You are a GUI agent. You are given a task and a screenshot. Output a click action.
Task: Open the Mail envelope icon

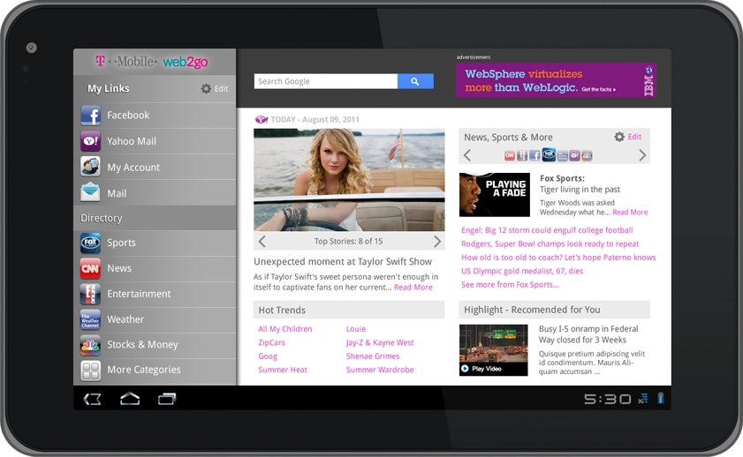(x=90, y=193)
